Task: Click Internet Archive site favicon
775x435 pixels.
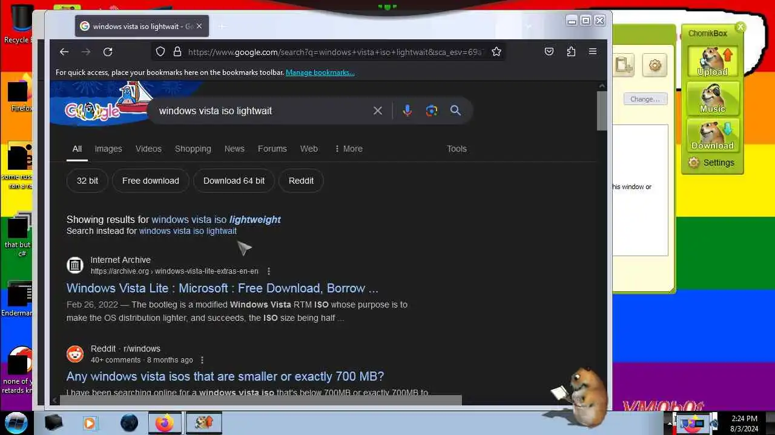Action: coord(75,265)
